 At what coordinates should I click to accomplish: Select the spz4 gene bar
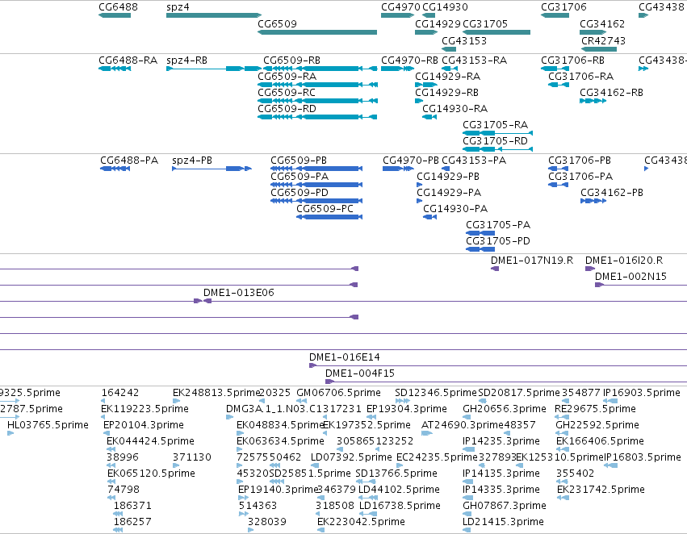214,15
